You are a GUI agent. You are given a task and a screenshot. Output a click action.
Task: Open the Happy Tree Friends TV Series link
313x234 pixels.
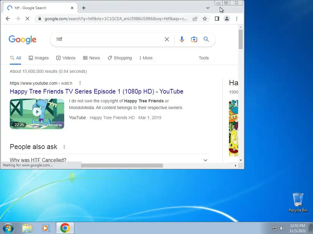pos(97,91)
